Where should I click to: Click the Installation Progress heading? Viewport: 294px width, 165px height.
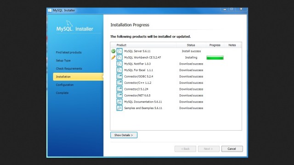130,25
